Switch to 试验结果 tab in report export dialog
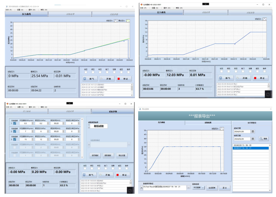Image resolution: width=276 pixels, height=197 pixels. tap(208, 123)
